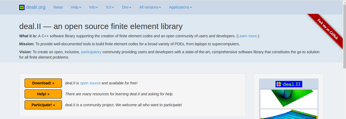The height and width of the screenshot is (119, 346).
Task: Click the deal.II banner logo in sidebar
Action: (x=289, y=84)
